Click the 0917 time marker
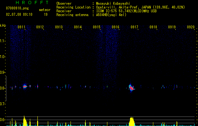The image size is (198, 126). 134,27
